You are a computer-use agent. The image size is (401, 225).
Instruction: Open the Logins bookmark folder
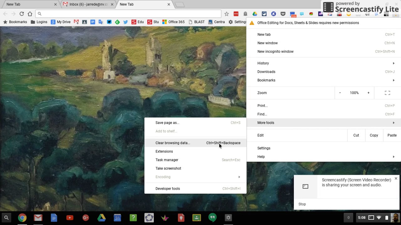tap(39, 22)
